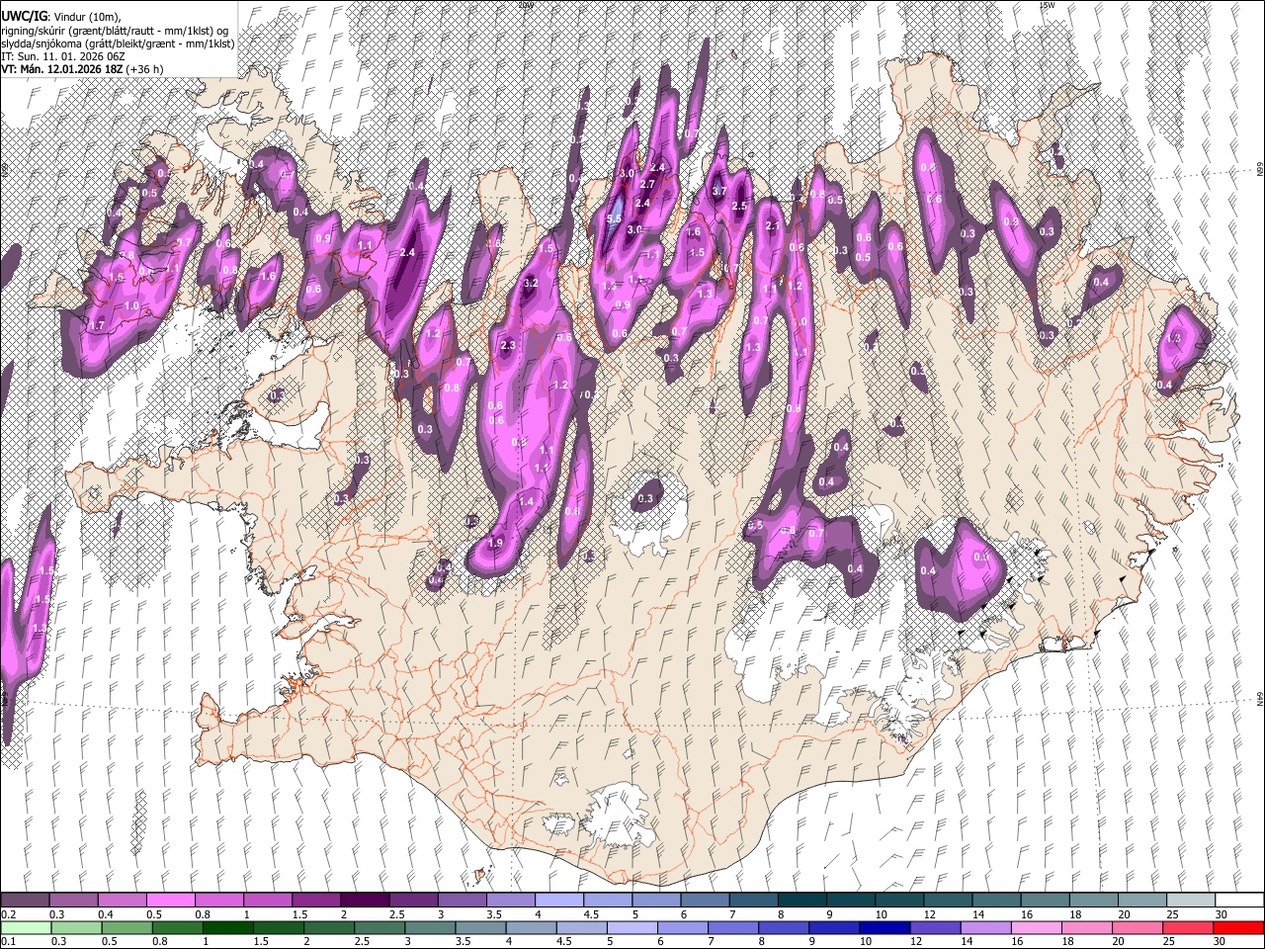
Task: Click the '3.2' precipitation value on the map
Action: 531,284
